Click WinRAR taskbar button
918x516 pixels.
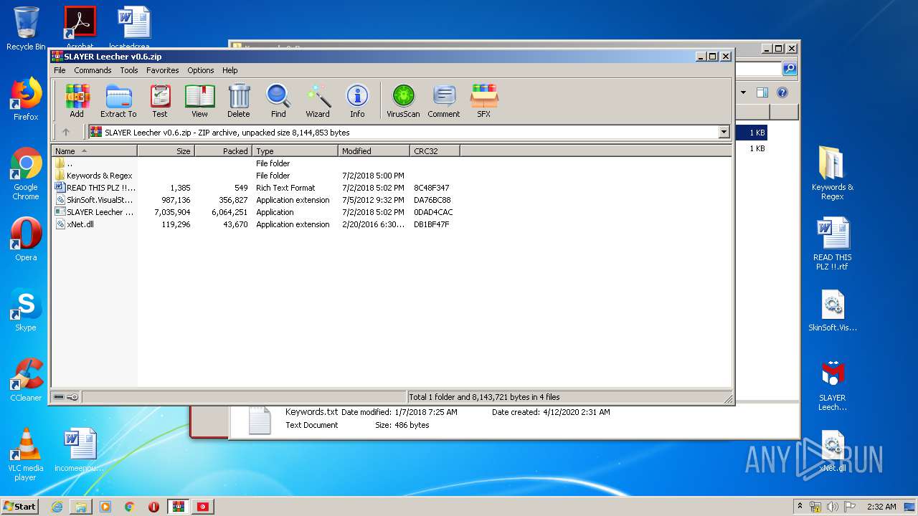[178, 507]
